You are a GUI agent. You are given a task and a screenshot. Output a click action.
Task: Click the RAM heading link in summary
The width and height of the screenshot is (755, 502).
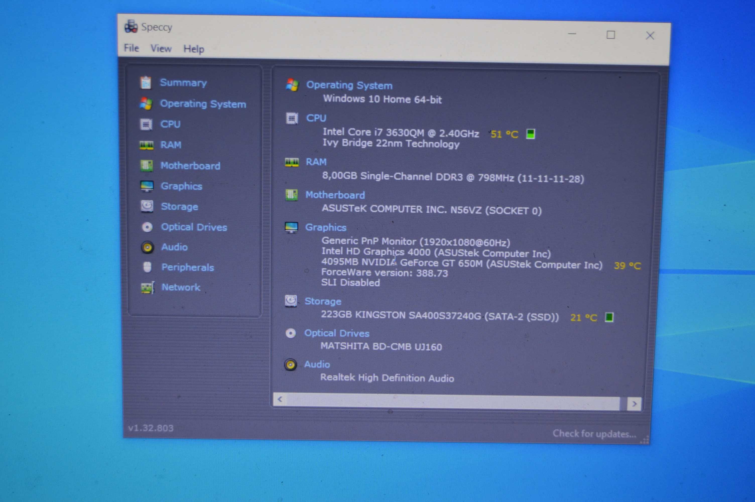316,162
